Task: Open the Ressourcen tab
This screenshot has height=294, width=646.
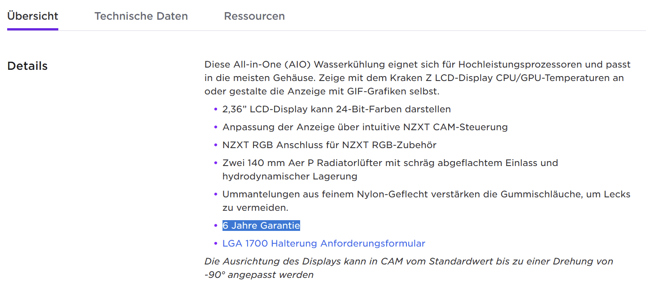Action: coord(254,16)
